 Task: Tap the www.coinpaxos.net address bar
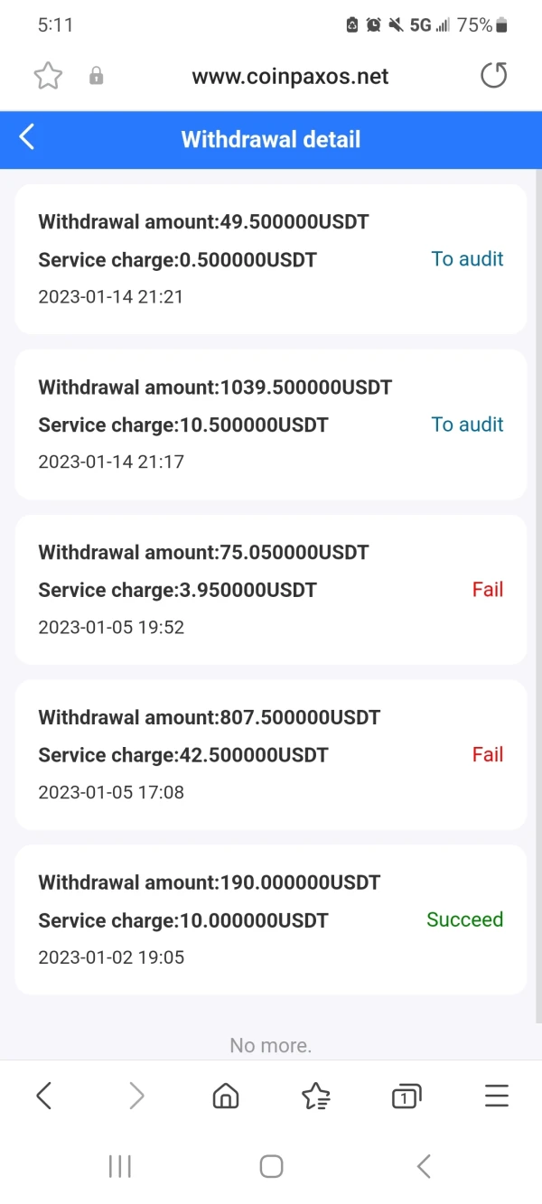(x=290, y=77)
